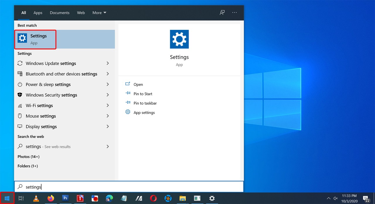Expand Windows Update settings arrow
The width and height of the screenshot is (375, 204).
pos(108,63)
